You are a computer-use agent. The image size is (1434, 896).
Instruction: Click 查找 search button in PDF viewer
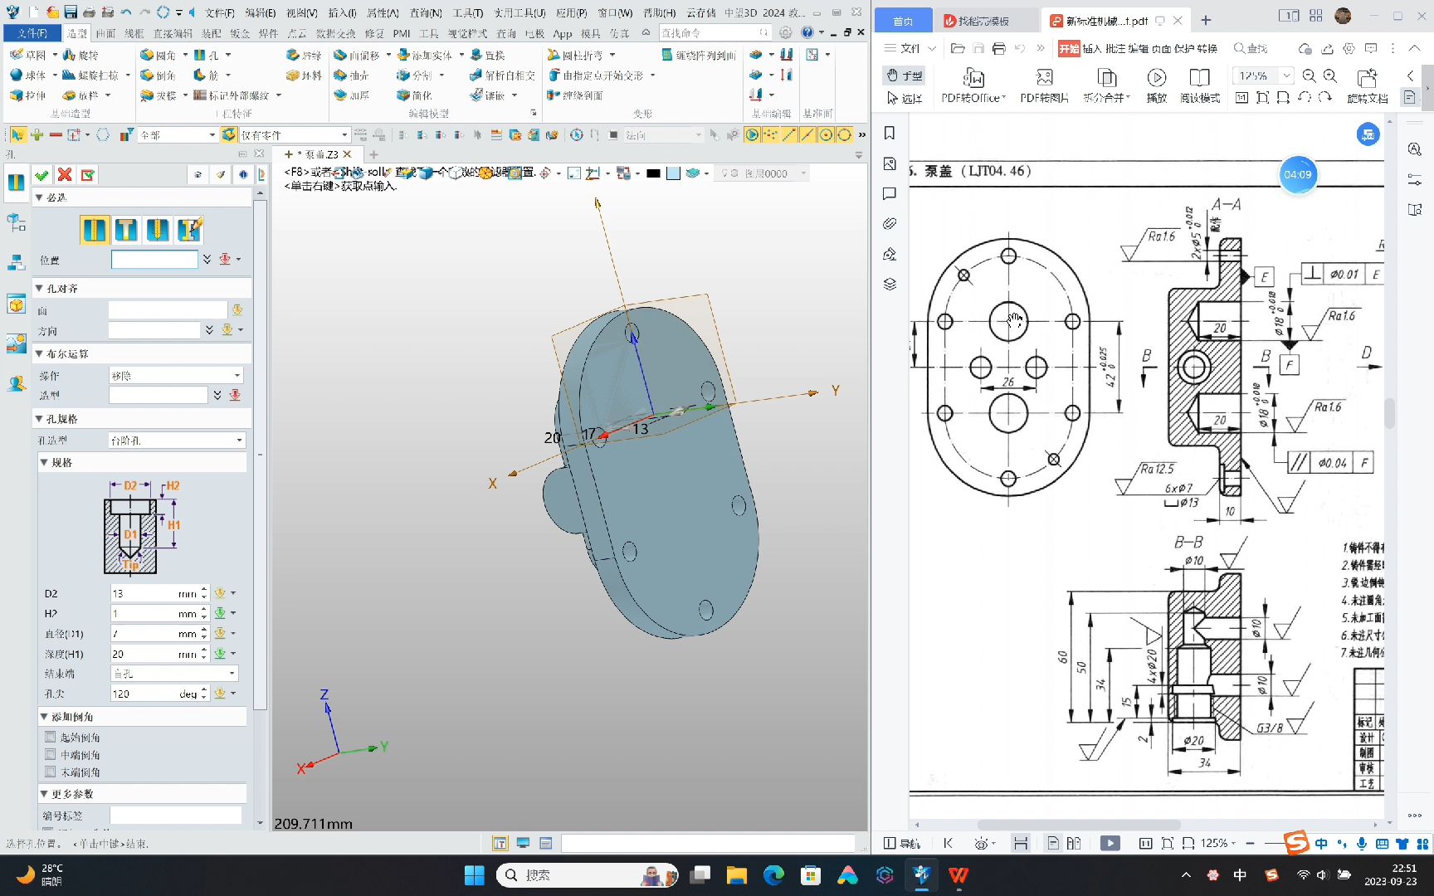[1251, 48]
